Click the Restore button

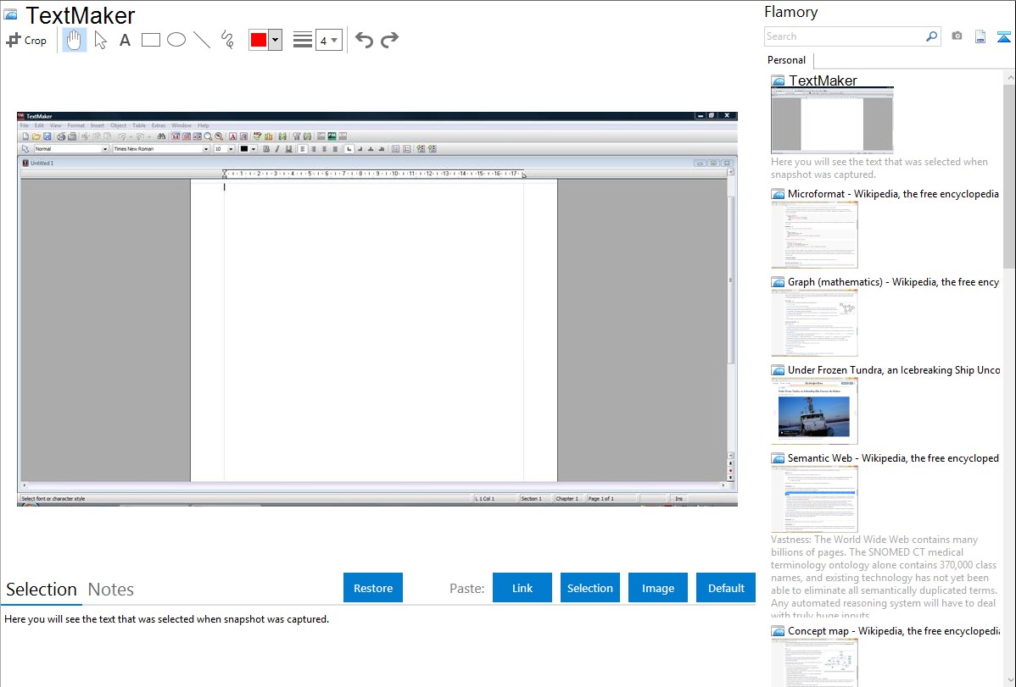[373, 588]
